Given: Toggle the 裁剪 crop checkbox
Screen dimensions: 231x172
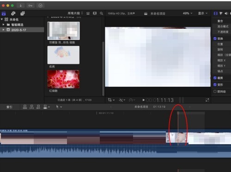Looking at the screenshot, I should (215, 78).
